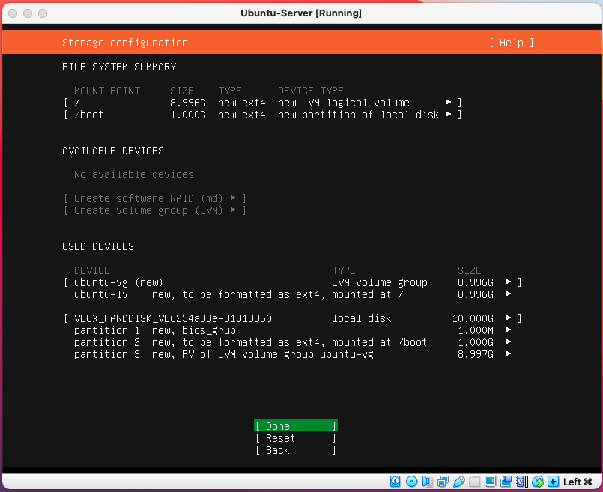Expand the /boot mount point row arrow
The image size is (603, 492).
[x=449, y=114]
